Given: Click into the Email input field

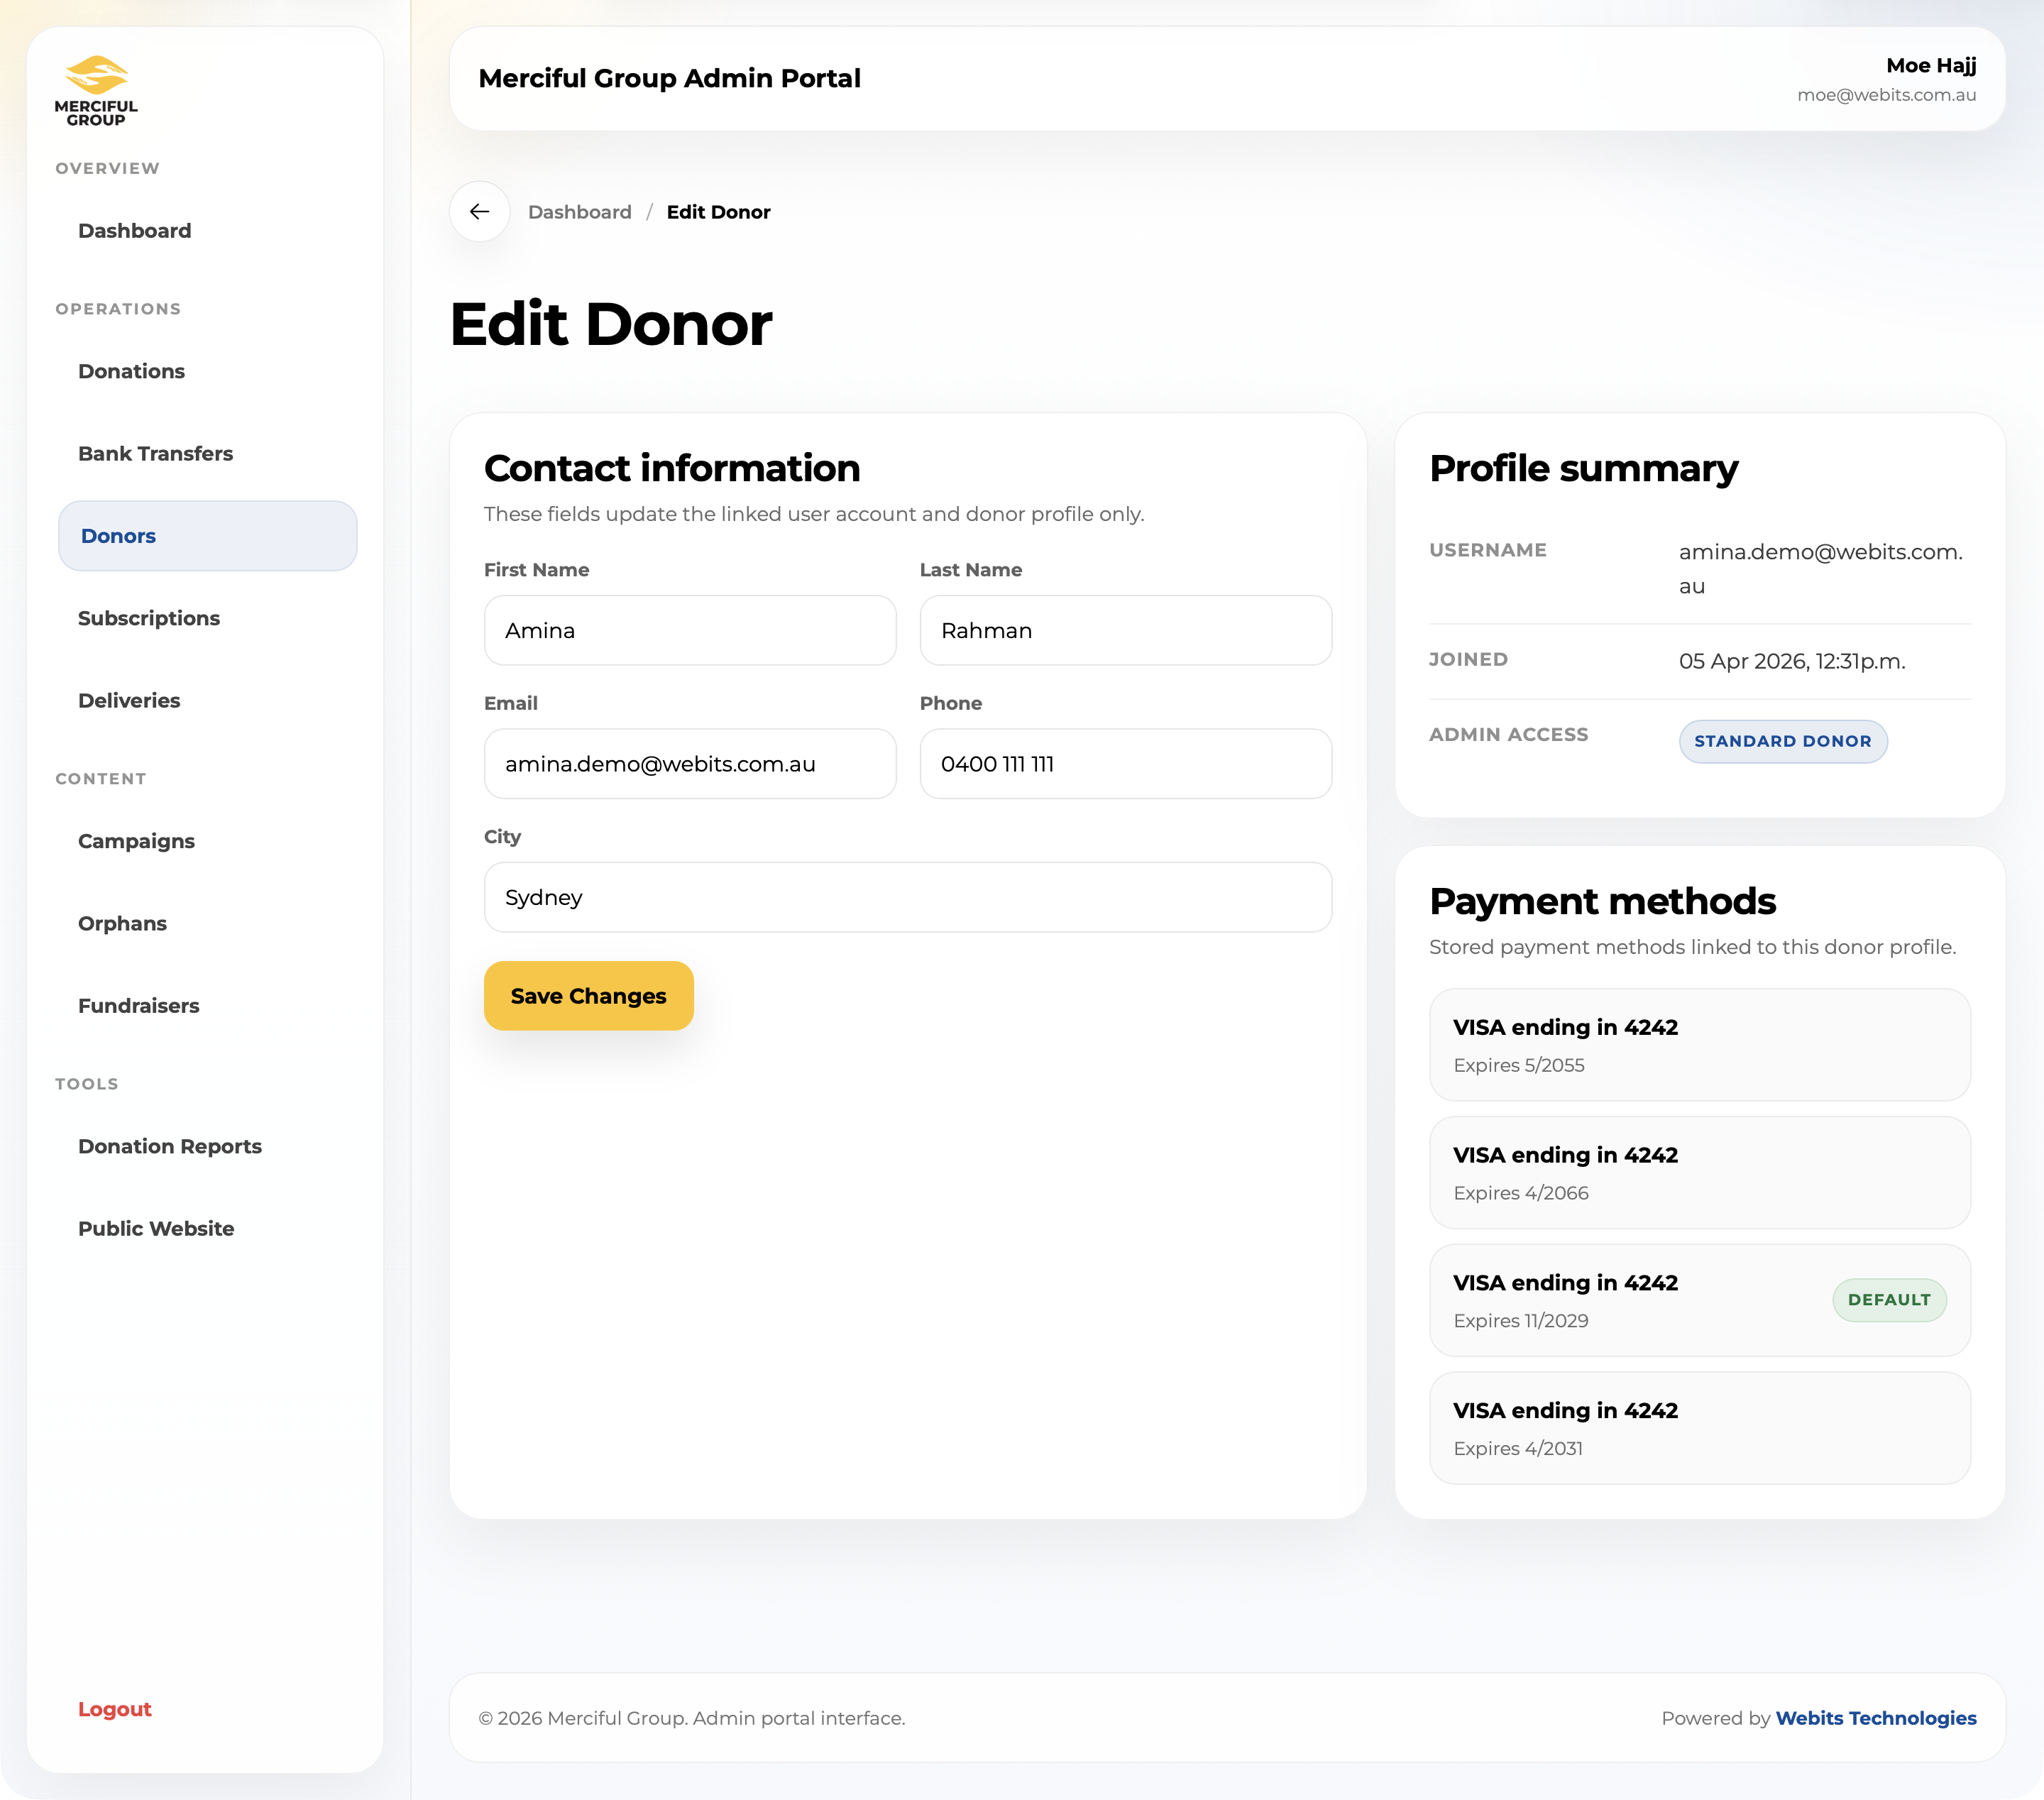Looking at the screenshot, I should pos(690,764).
